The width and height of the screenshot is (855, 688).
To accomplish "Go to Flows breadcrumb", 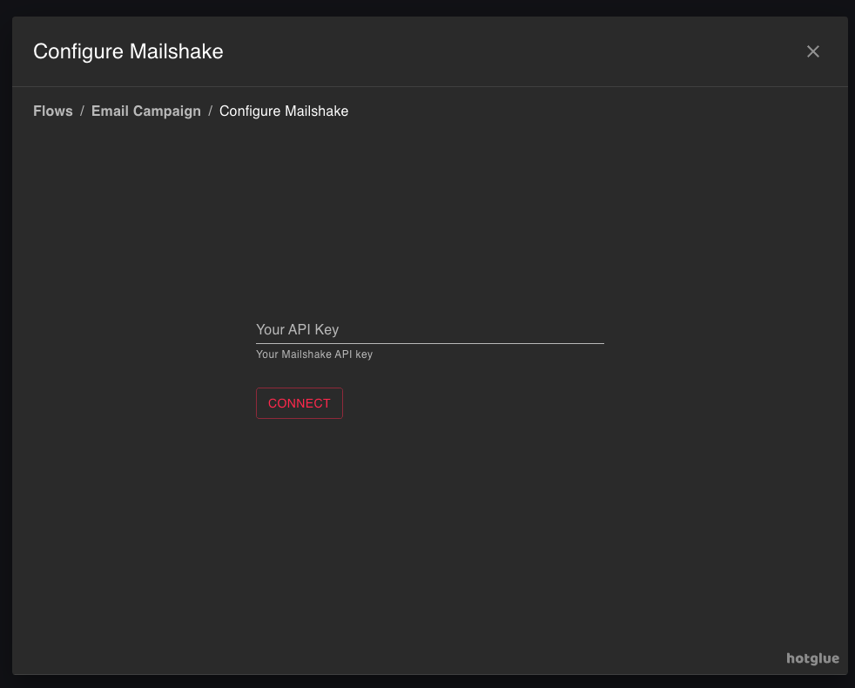I will point(53,111).
